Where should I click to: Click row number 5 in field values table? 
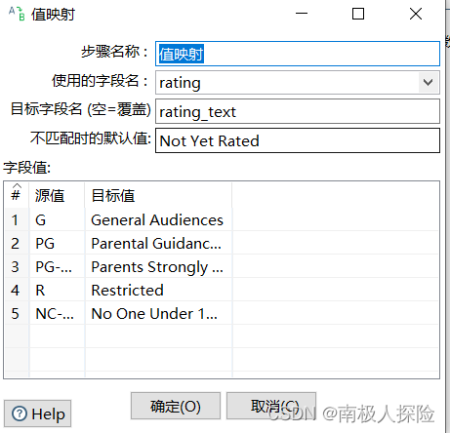tap(16, 313)
